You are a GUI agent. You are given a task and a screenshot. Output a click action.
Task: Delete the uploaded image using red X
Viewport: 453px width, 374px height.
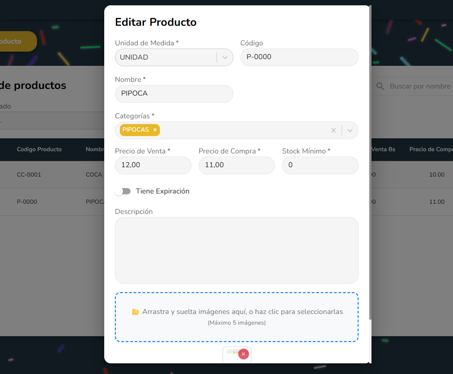(x=243, y=354)
